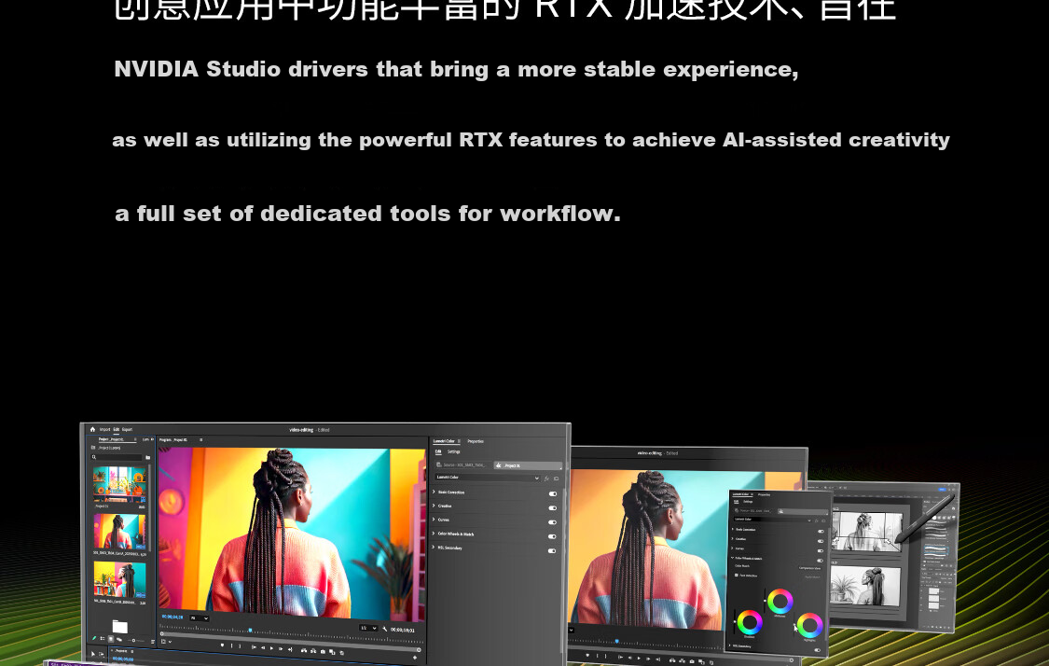1049x666 pixels.
Task: Toggle the Basic Correction switch off
Action: pyautogui.click(x=553, y=494)
